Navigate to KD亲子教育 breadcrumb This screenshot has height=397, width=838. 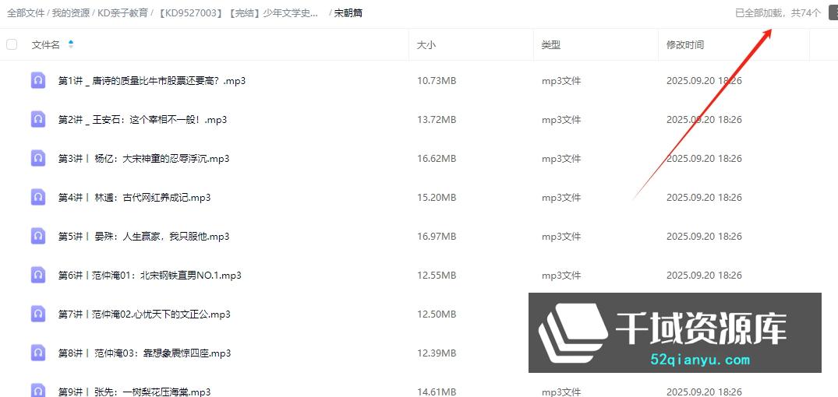tap(123, 12)
